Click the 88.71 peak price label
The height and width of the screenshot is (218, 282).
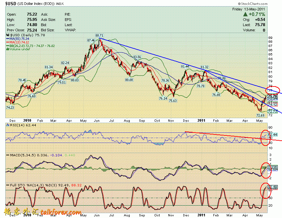tap(99, 35)
